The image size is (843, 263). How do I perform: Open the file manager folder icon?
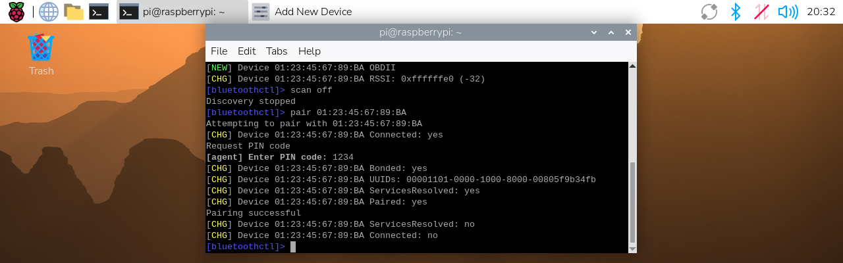[74, 11]
